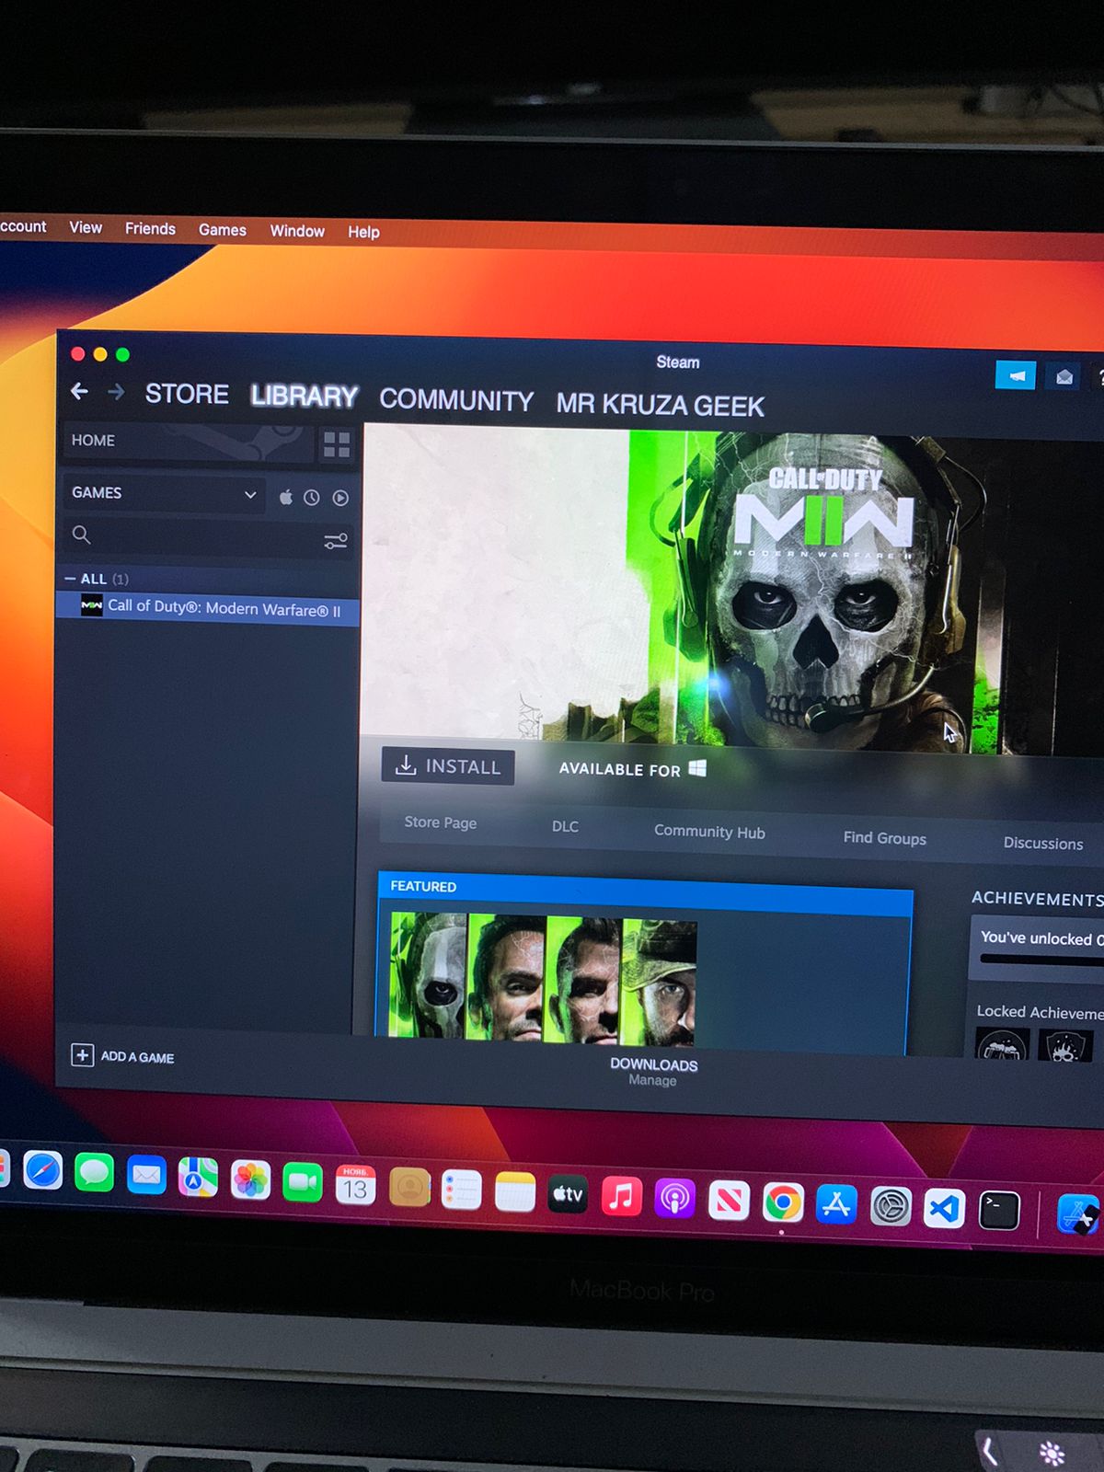
Task: Open the View menu in the menu bar
Action: tap(86, 227)
